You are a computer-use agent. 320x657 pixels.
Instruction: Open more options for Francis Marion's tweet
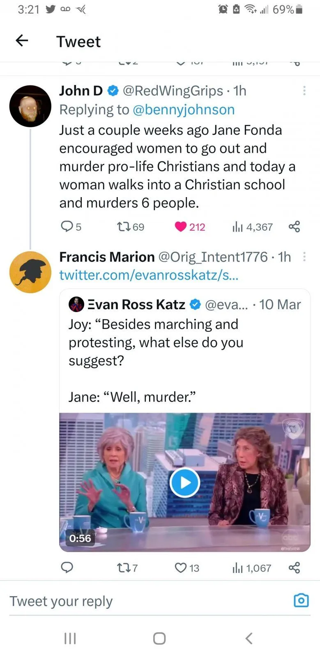(x=304, y=257)
